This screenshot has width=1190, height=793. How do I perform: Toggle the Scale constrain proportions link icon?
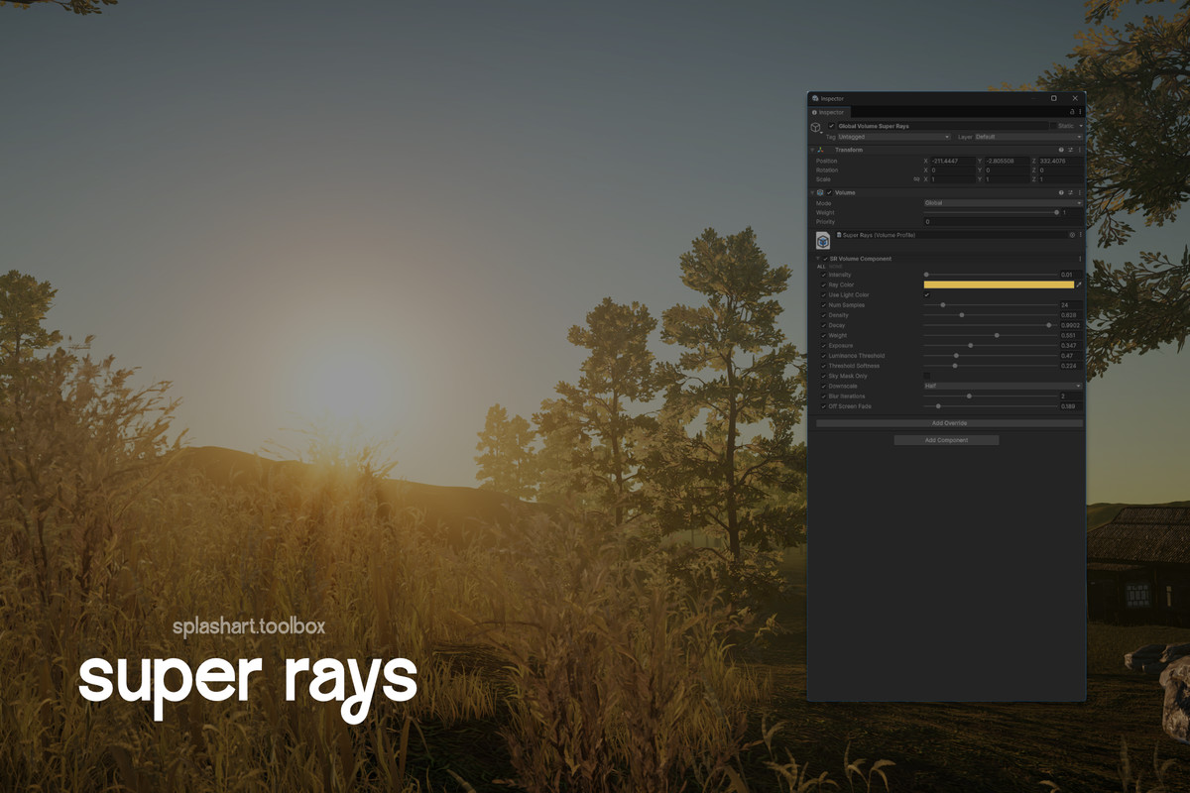[x=916, y=179]
